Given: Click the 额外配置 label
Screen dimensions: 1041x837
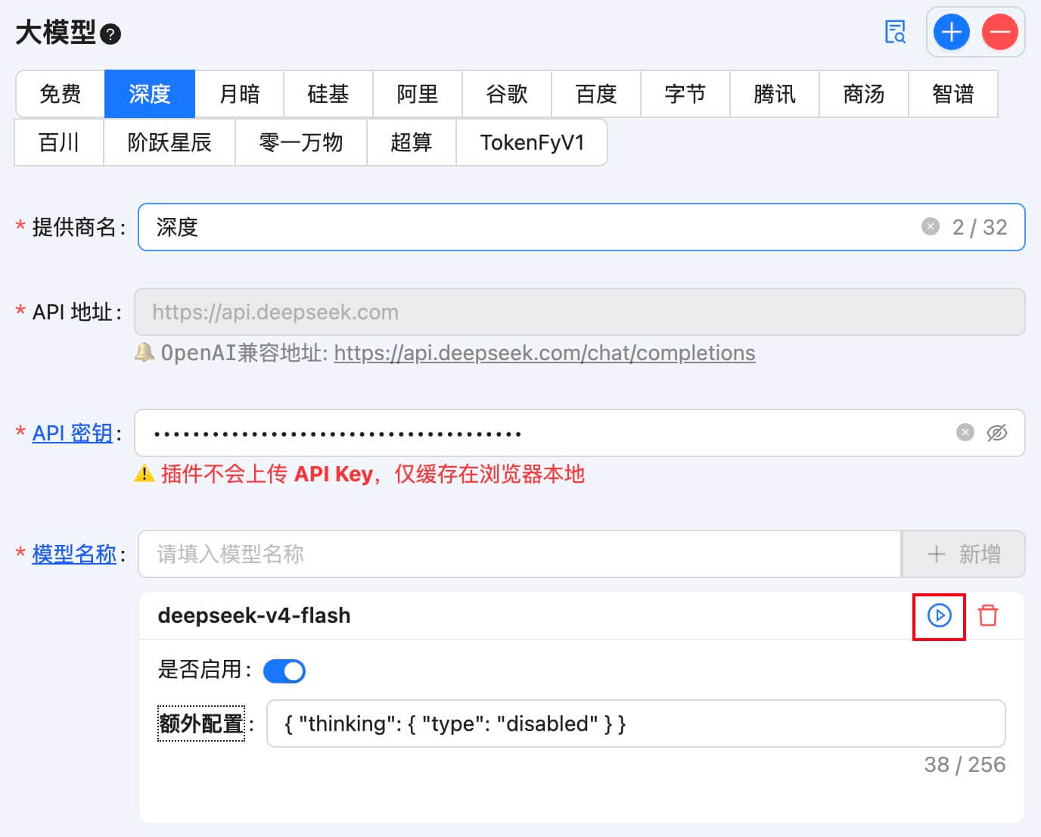Looking at the screenshot, I should [201, 723].
